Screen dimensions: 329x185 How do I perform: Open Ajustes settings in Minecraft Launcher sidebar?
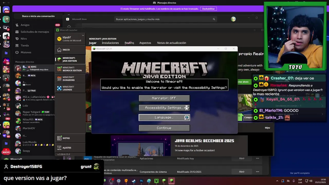pos(70,148)
